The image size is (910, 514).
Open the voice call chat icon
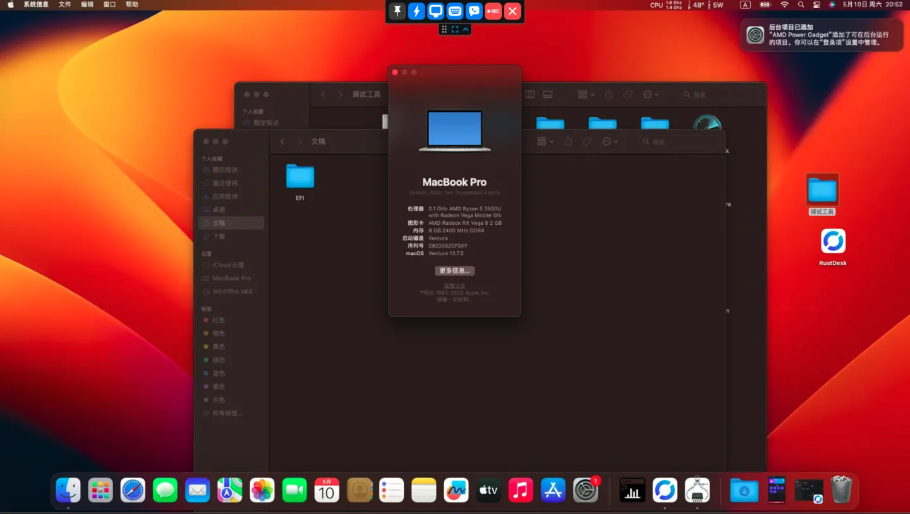474,11
